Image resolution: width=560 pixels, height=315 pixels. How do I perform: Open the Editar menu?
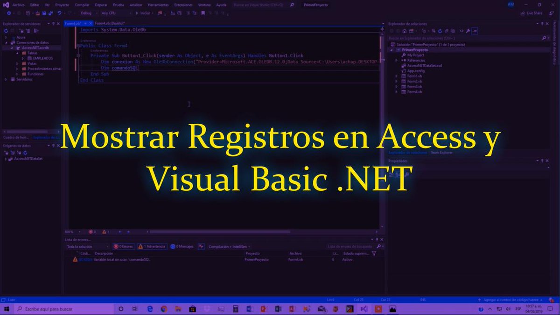[x=35, y=5]
